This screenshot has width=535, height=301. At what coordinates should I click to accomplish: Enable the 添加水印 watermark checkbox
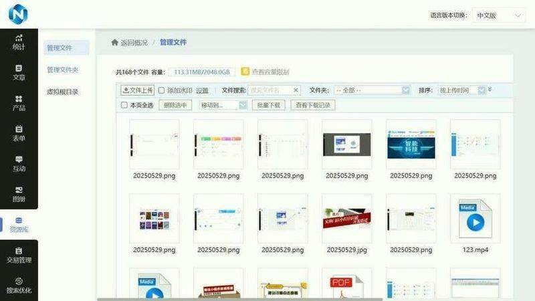tap(161, 90)
